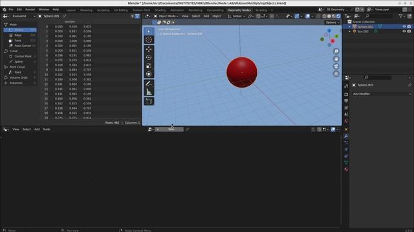Select the Instances row in spreadsheet
Screen dimensions: 414x232
point(20,83)
